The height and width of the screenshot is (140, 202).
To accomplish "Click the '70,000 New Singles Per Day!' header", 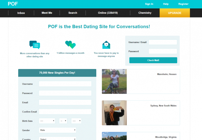I will (x=57, y=73).
